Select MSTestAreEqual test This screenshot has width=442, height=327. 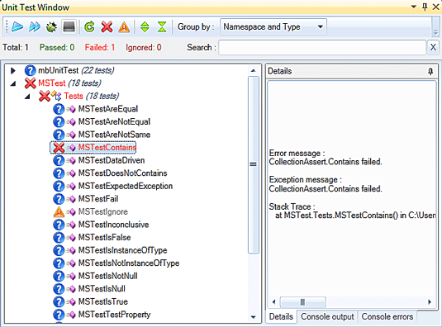108,109
